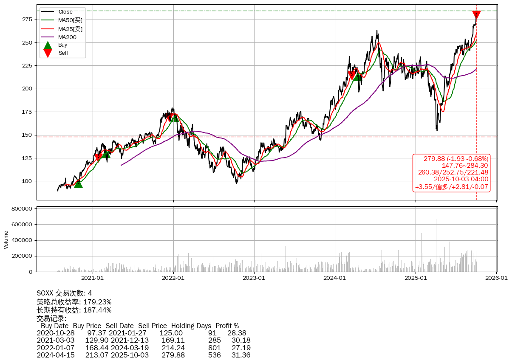The image size is (512, 363).
Task: Click the red Sell triangle in the legend
Action: coord(48,53)
